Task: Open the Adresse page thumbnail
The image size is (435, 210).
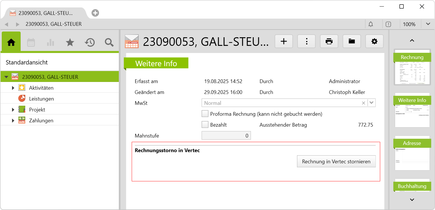Action: click(412, 153)
